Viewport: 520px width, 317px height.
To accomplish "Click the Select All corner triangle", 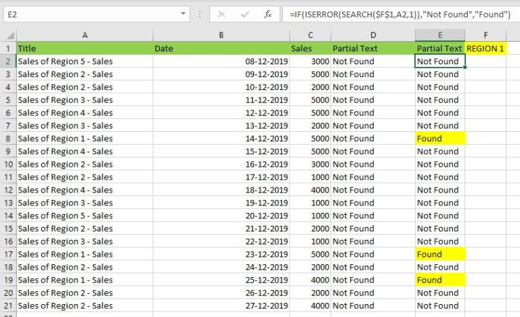I will click(8, 35).
